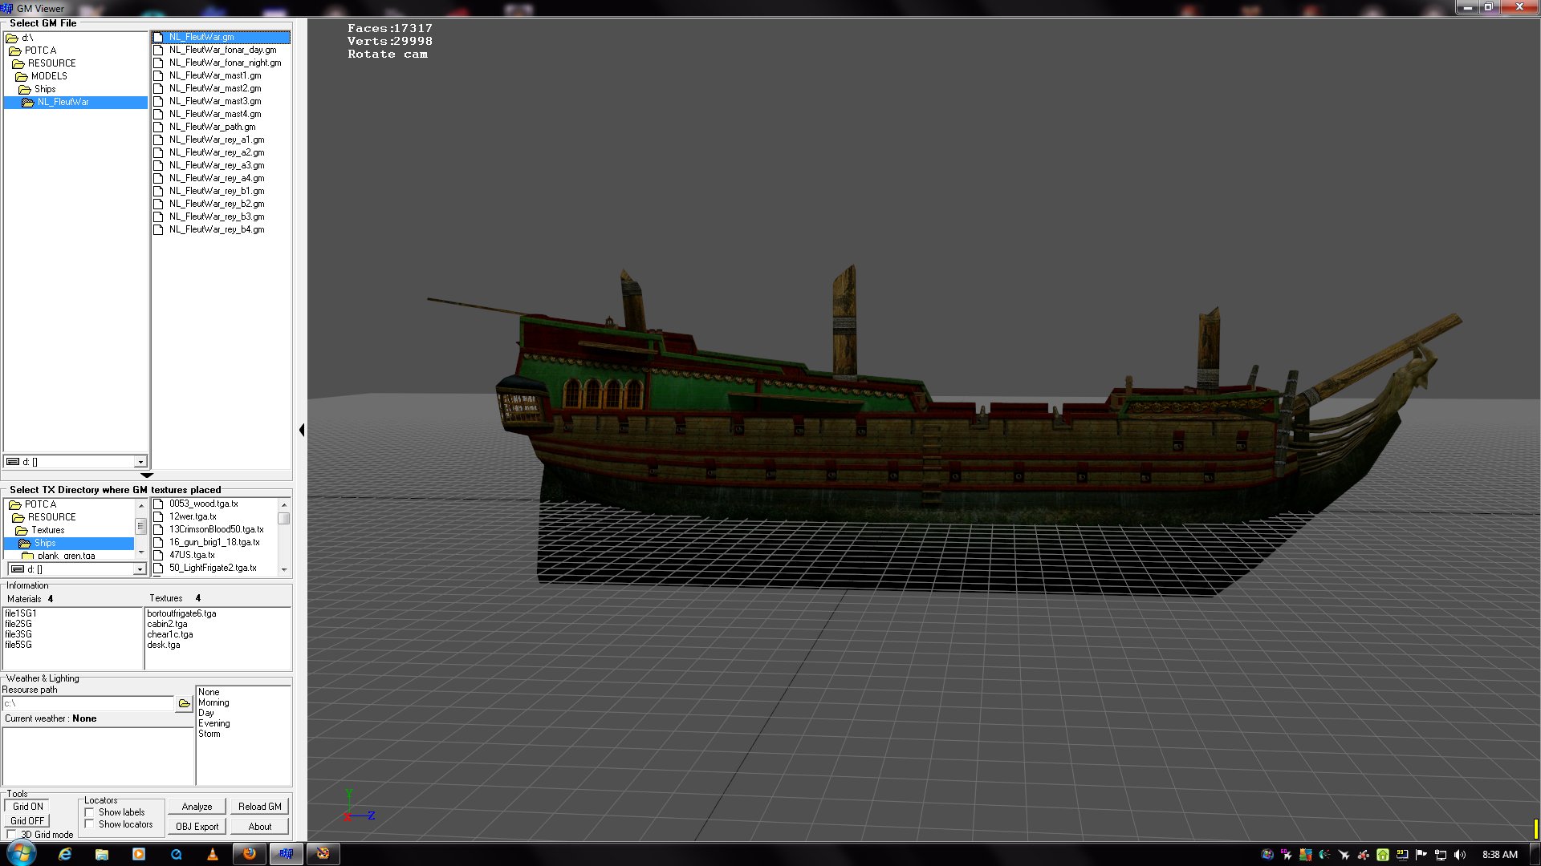The image size is (1541, 866).
Task: Choose Morning weather option
Action: 213,702
